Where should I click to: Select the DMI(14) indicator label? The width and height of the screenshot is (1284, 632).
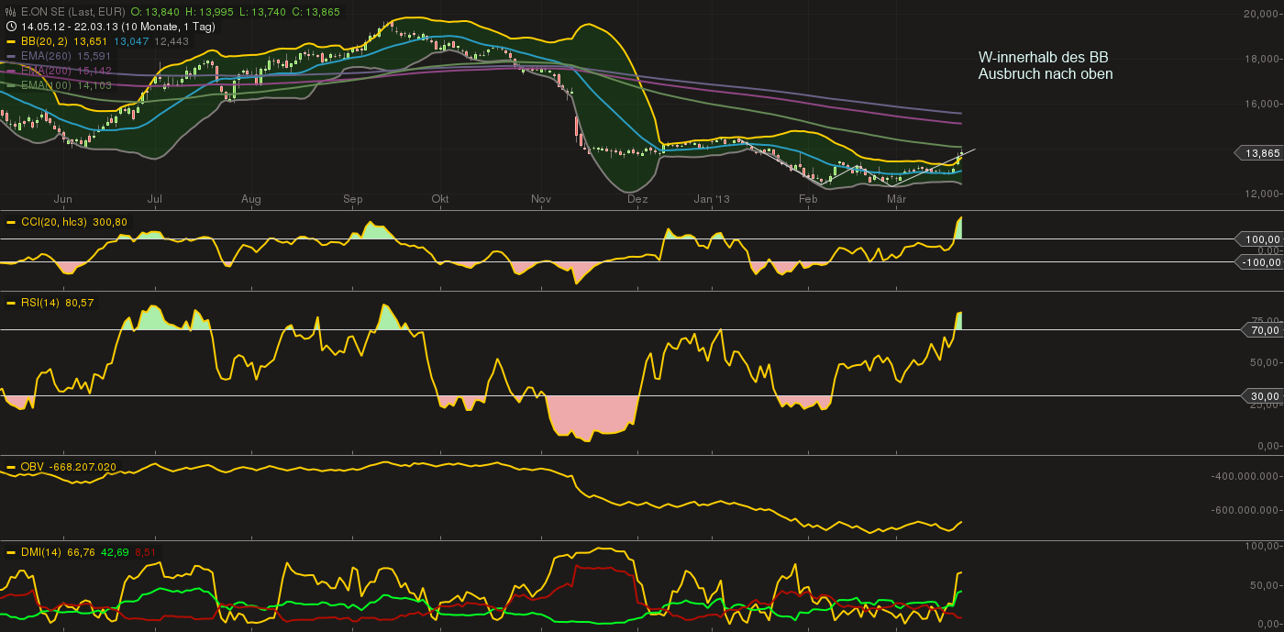(x=41, y=552)
